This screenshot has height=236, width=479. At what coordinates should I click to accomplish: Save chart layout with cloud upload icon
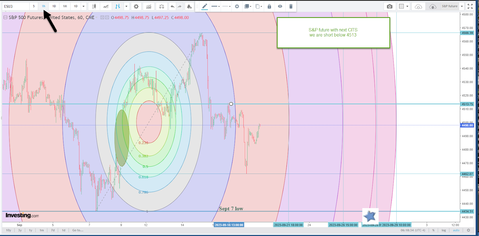(433, 6)
